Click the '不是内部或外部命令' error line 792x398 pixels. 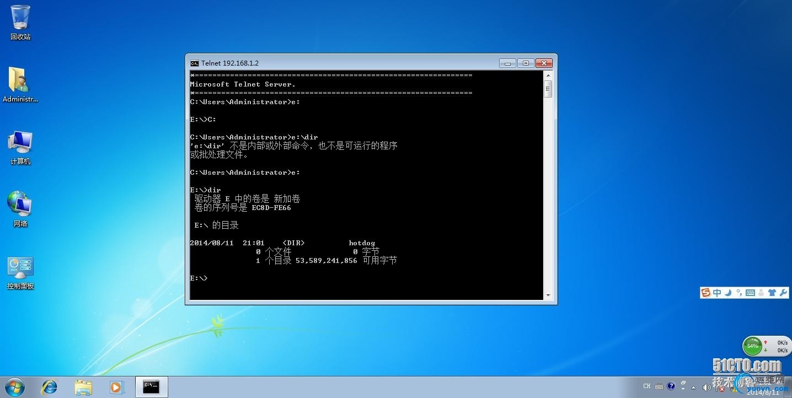point(293,146)
